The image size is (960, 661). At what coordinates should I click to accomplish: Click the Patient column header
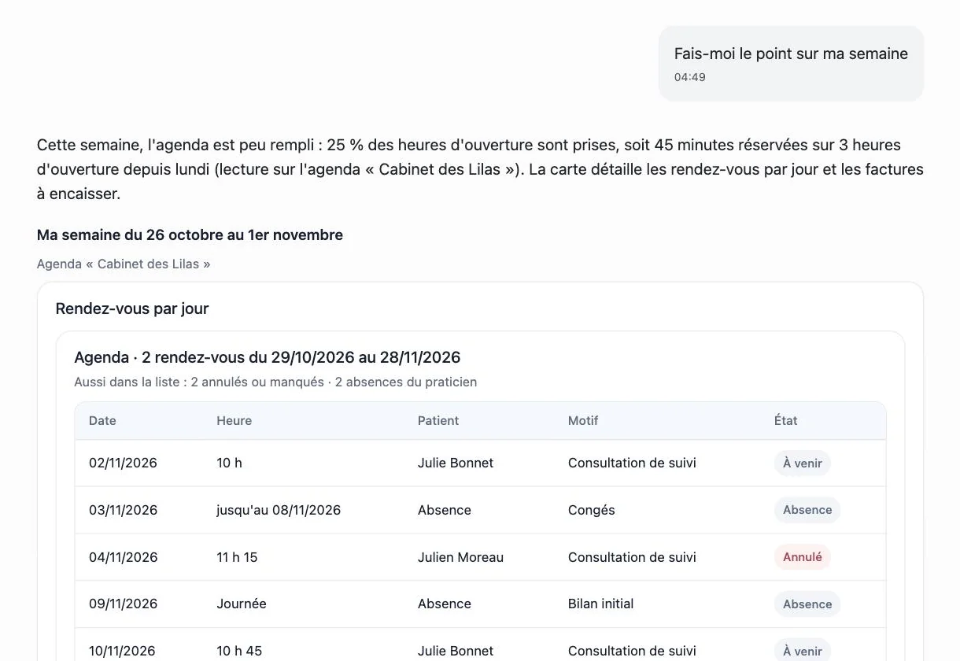(438, 420)
